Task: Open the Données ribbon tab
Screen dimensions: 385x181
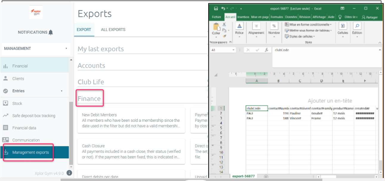Action: [291, 17]
